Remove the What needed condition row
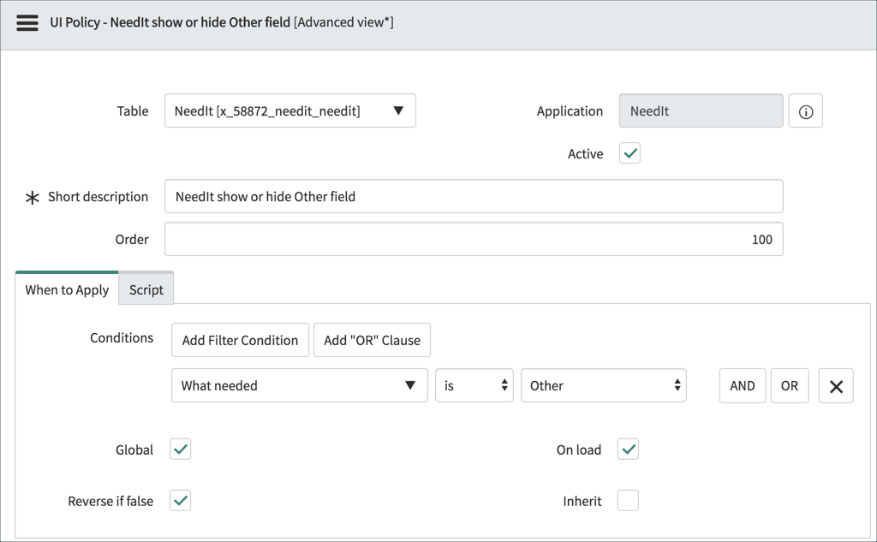The height and width of the screenshot is (542, 877). point(836,385)
